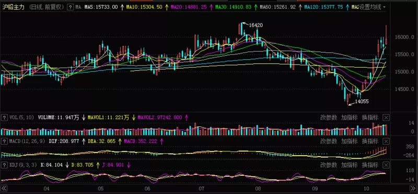
Task: Click the help icon beside MA label
Action: [70, 7]
